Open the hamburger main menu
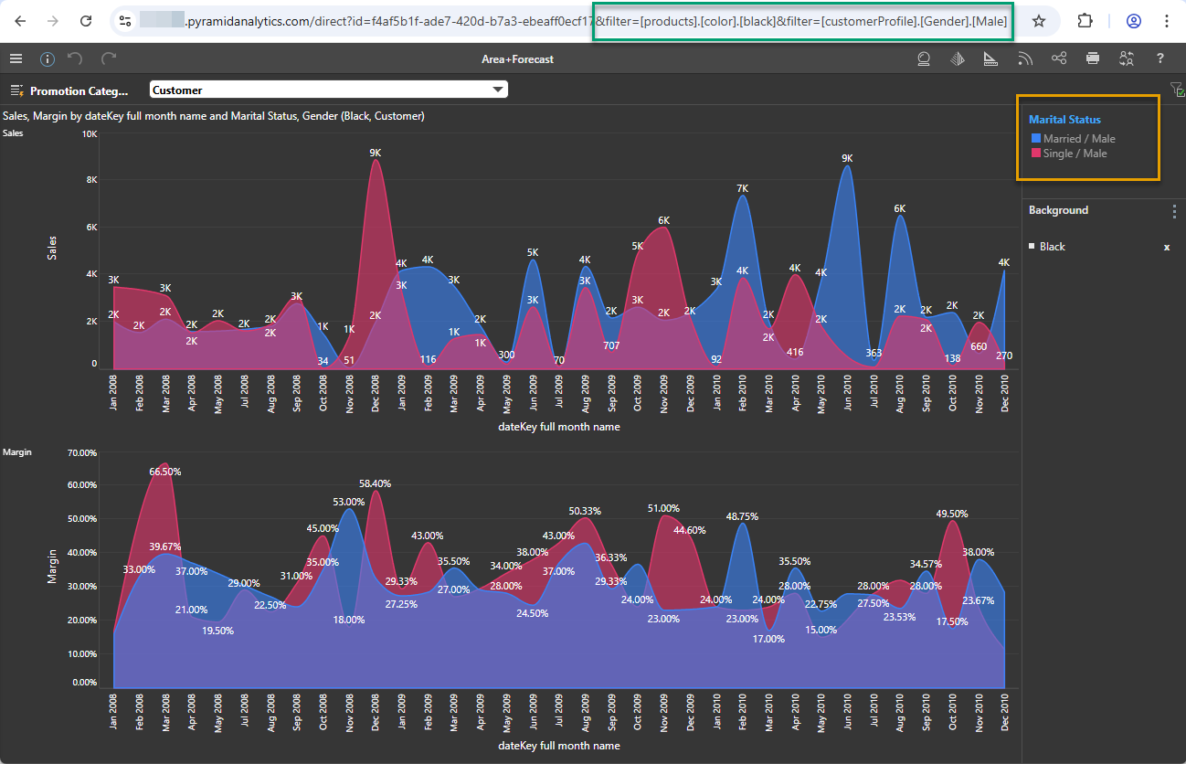1186x764 pixels. (16, 58)
